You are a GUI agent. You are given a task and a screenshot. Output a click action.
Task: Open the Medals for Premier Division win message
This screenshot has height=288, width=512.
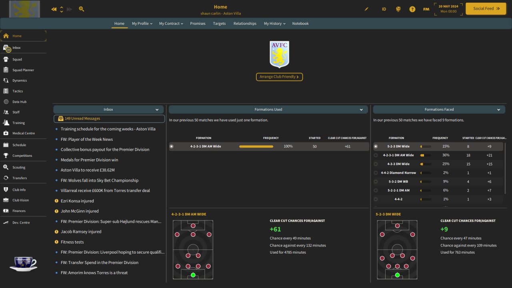pyautogui.click(x=89, y=160)
